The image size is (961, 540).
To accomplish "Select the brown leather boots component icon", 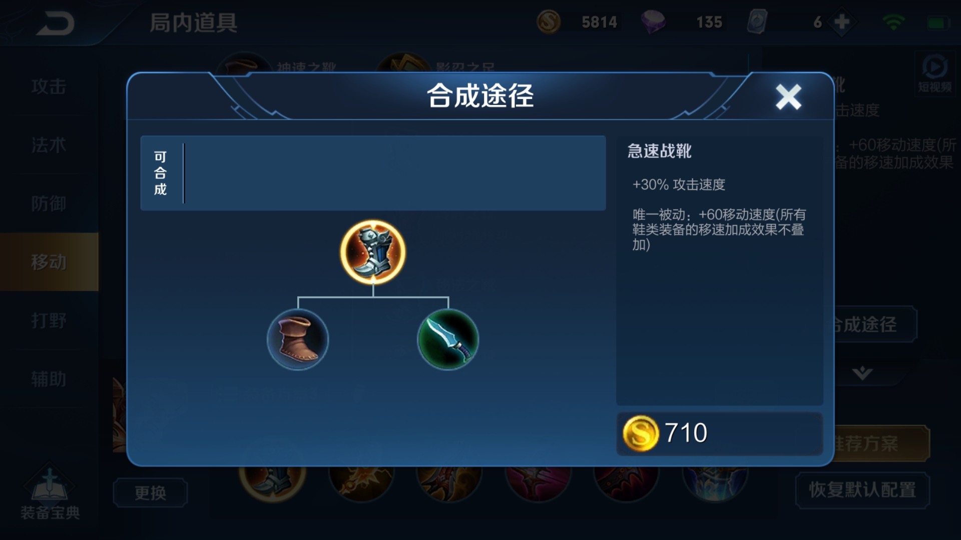I will pos(298,339).
